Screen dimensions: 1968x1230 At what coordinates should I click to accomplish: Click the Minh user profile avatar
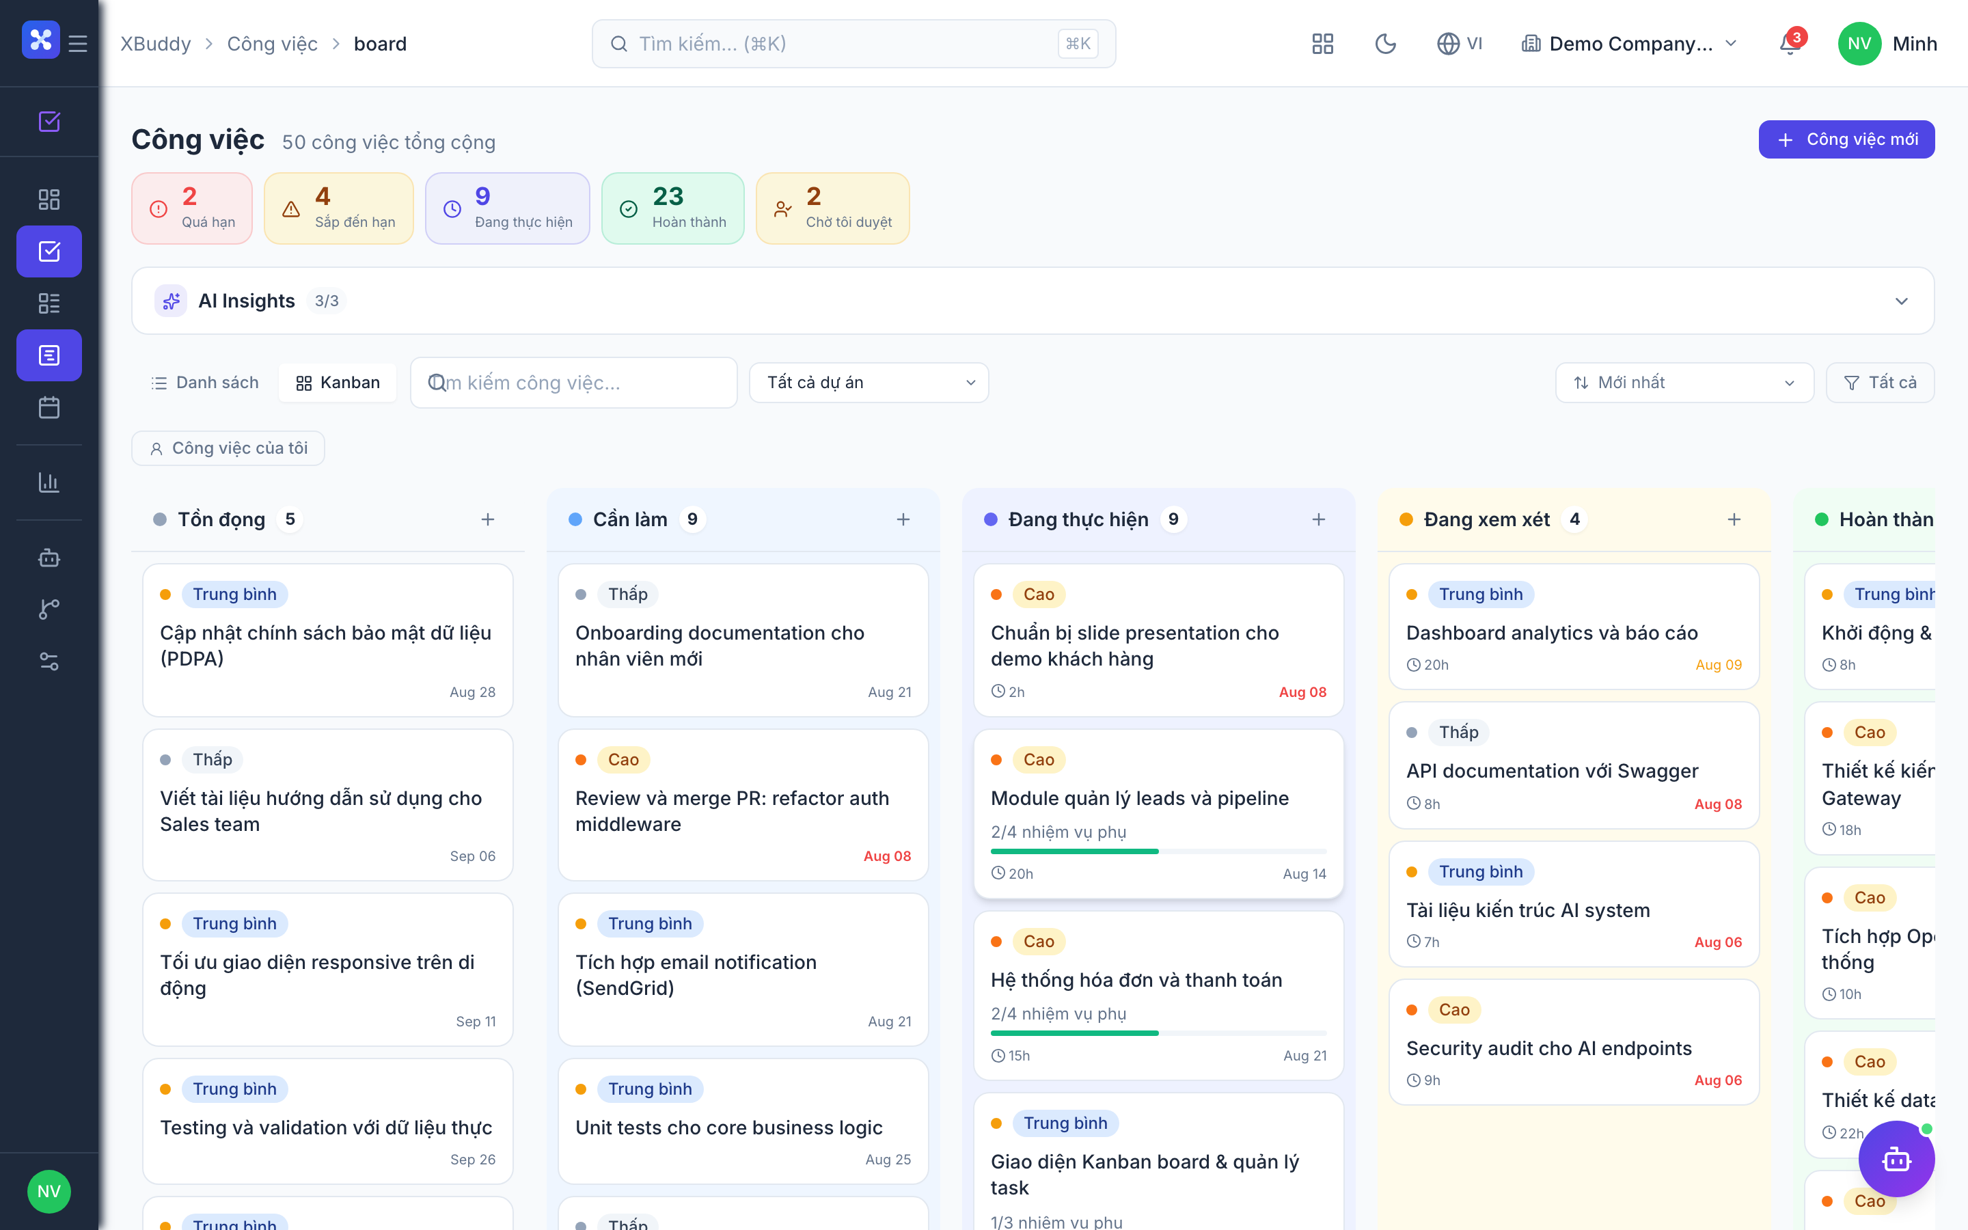(1860, 44)
